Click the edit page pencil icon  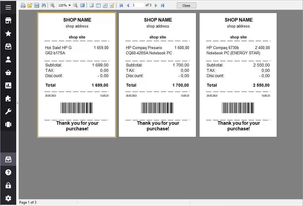coord(112,5)
